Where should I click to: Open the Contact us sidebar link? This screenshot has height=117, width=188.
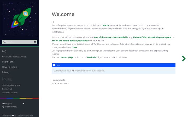pyautogui.click(x=7, y=89)
